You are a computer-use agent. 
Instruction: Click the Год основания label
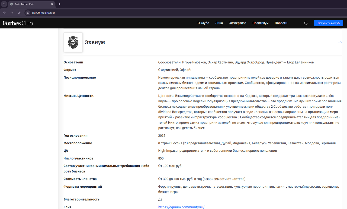point(75,135)
